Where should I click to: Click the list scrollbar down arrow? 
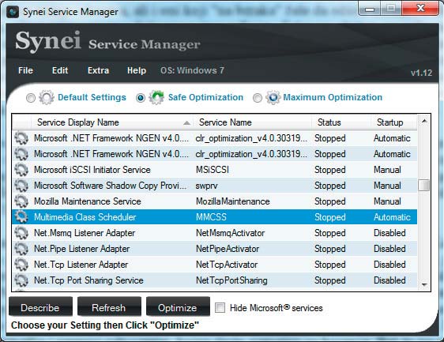[424, 284]
